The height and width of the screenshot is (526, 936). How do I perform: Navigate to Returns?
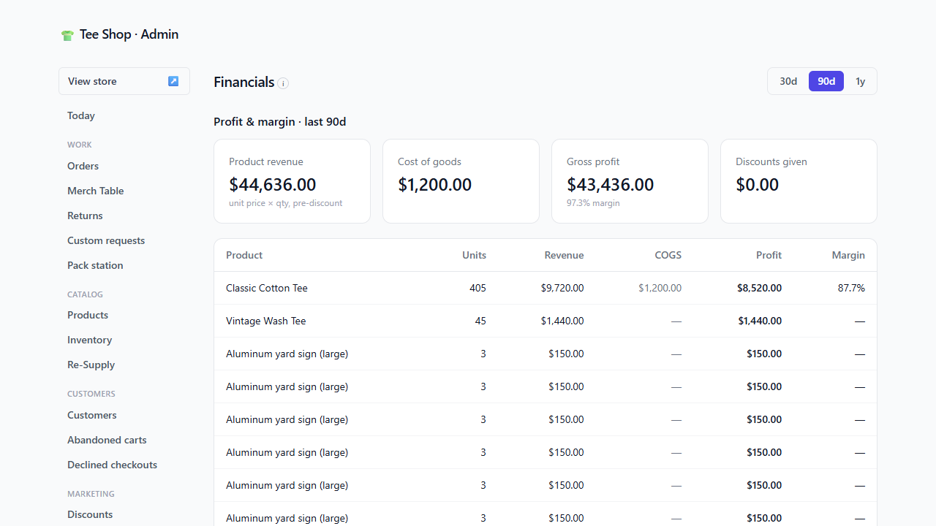[x=85, y=216]
